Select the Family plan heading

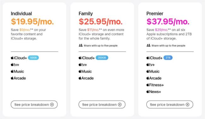coord(86,14)
